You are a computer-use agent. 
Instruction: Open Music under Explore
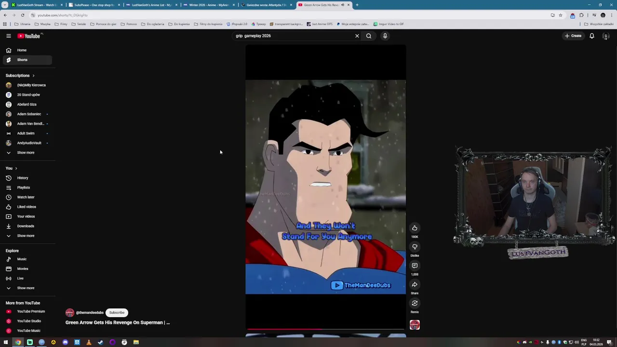pyautogui.click(x=27, y=259)
